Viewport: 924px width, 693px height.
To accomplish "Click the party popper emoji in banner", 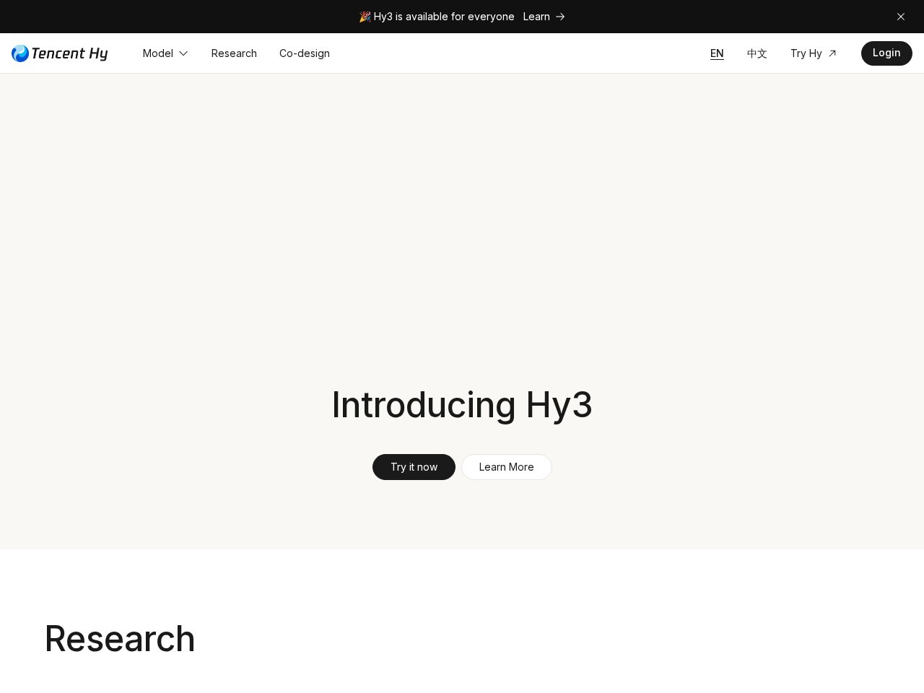I will tap(365, 17).
